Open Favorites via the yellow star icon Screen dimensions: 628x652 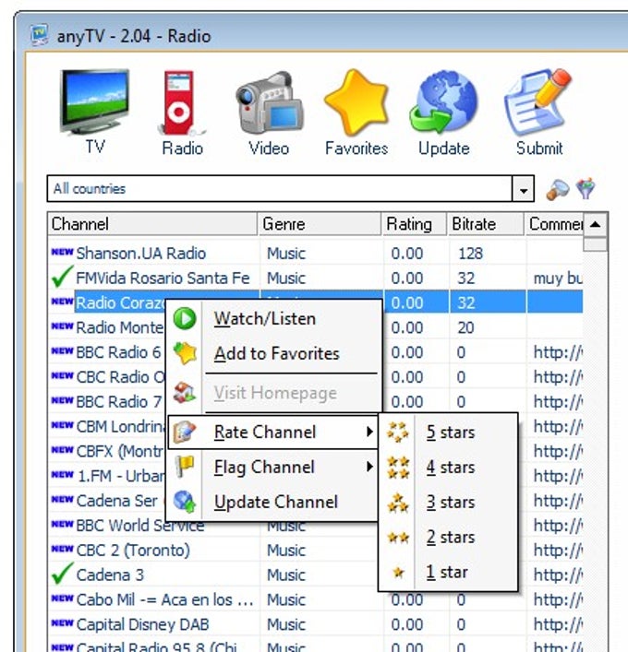356,102
